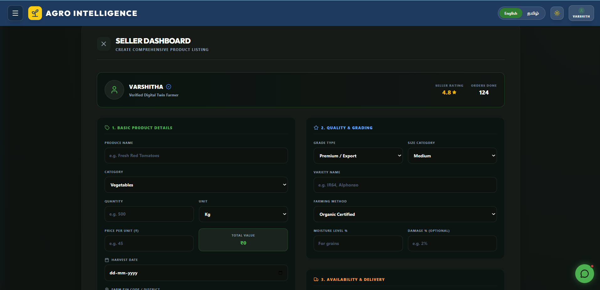Click the 2. Quality & Grading heading
This screenshot has height=290, width=600.
coord(347,128)
